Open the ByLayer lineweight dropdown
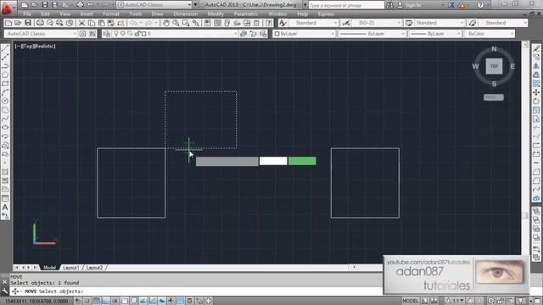Image resolution: width=543 pixels, height=305 pixels. click(x=435, y=34)
